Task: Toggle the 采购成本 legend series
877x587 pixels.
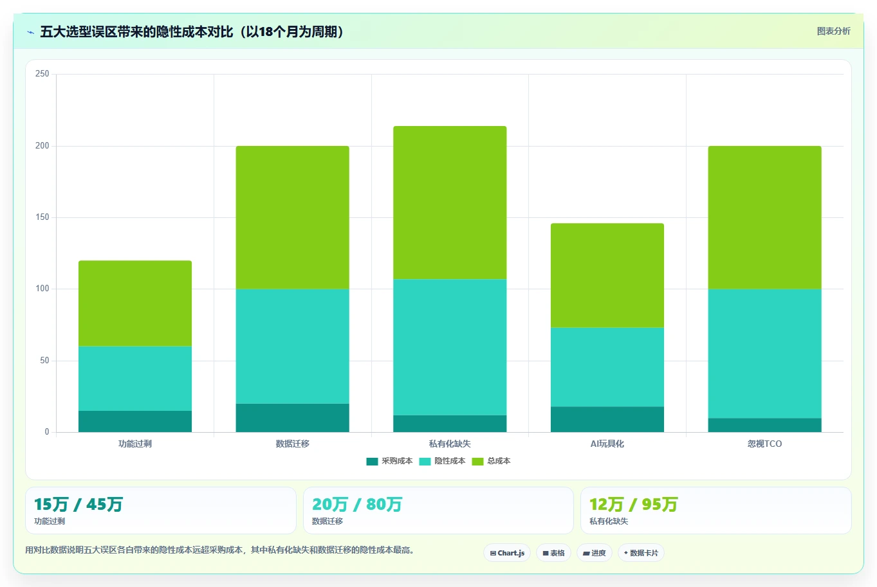Action: [x=389, y=461]
